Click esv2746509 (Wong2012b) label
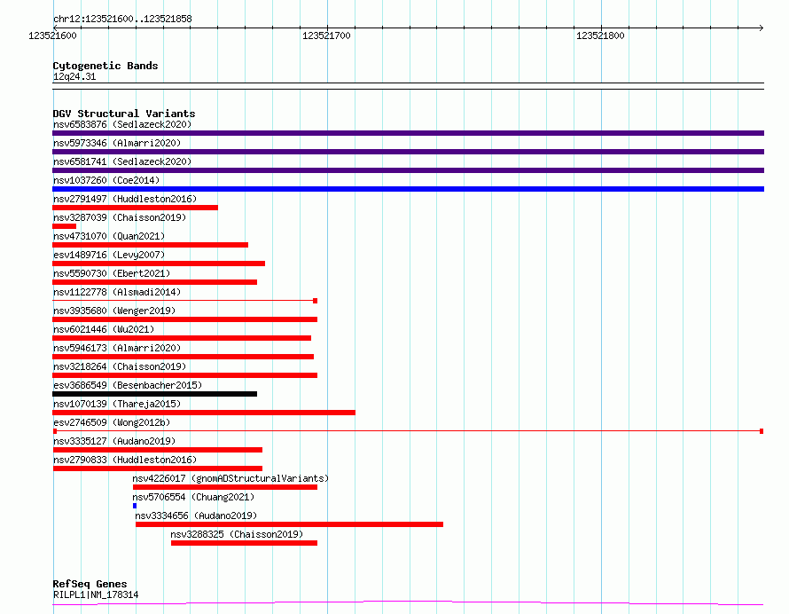The width and height of the screenshot is (789, 614). (112, 422)
